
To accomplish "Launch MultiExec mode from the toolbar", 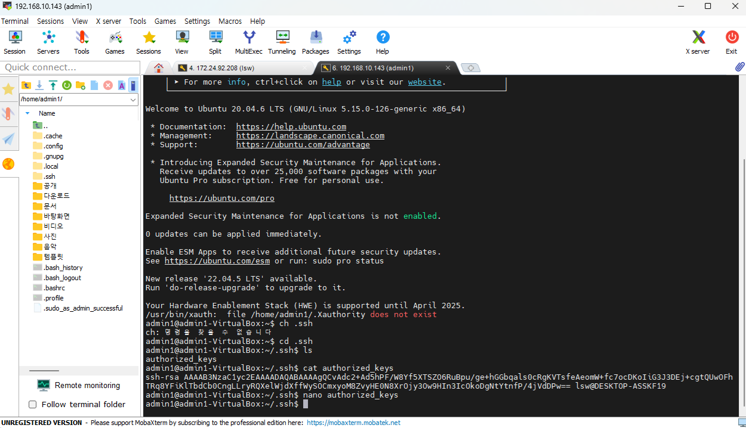I will (249, 42).
